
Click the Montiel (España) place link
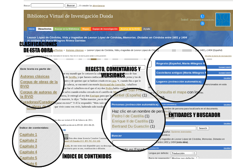(127, 95)
